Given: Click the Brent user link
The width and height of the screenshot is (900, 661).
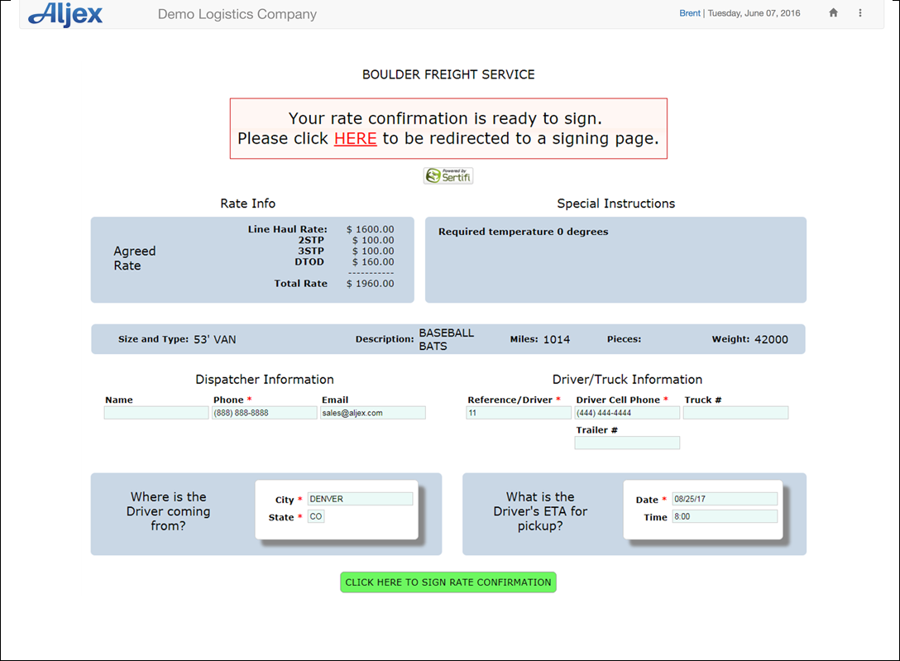Looking at the screenshot, I should click(x=690, y=12).
